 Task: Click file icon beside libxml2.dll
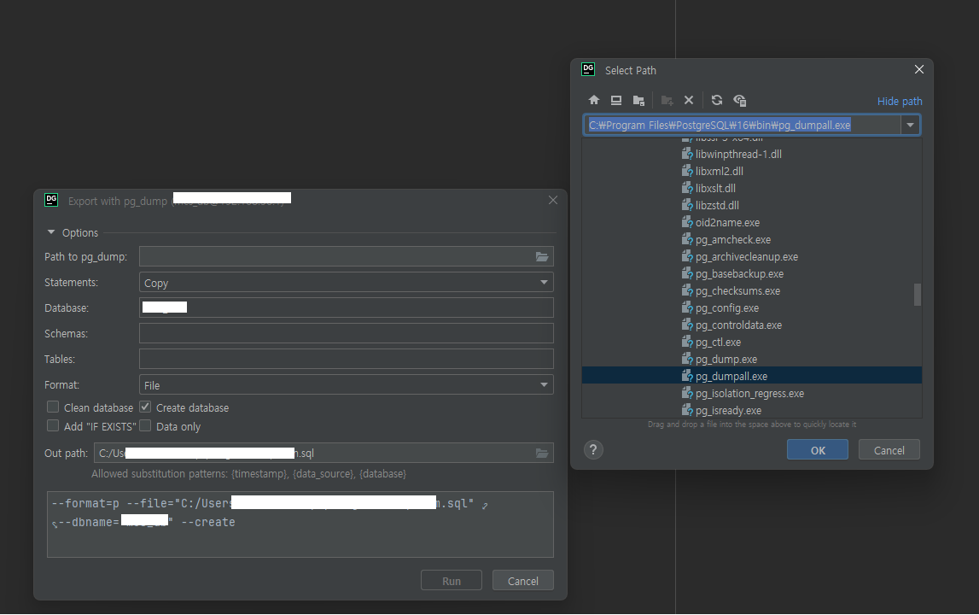(x=687, y=171)
